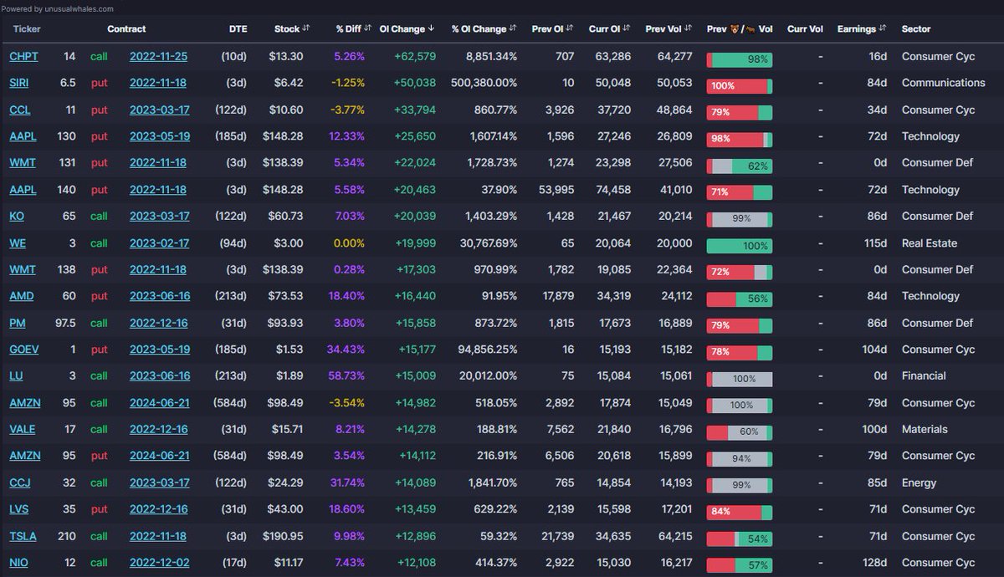Open the TSLA ticker link
This screenshot has height=577, width=1004.
tap(23, 537)
